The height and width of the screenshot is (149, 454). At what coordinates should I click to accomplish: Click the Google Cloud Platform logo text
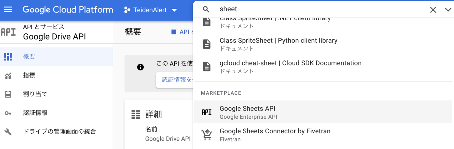tap(68, 10)
